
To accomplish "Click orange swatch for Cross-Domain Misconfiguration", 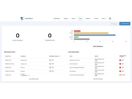I will click(x=120, y=75).
